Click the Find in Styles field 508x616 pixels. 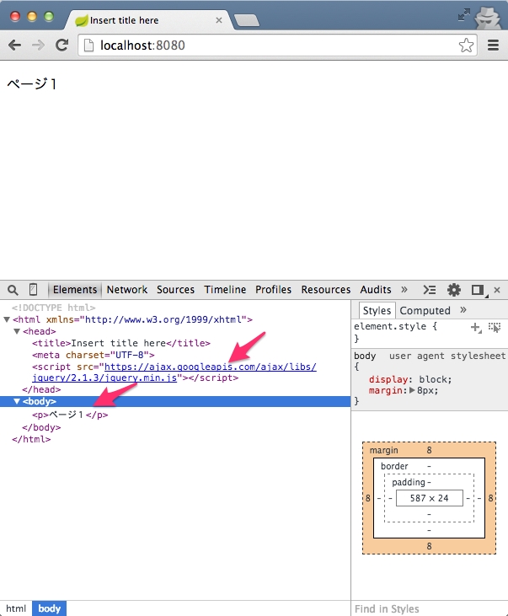tap(430, 608)
